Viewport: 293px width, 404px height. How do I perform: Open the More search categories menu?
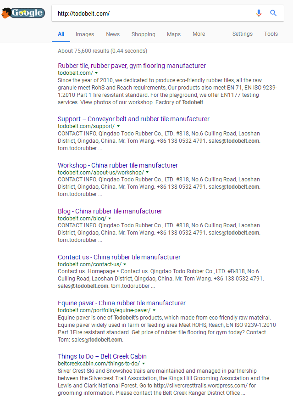(x=199, y=34)
